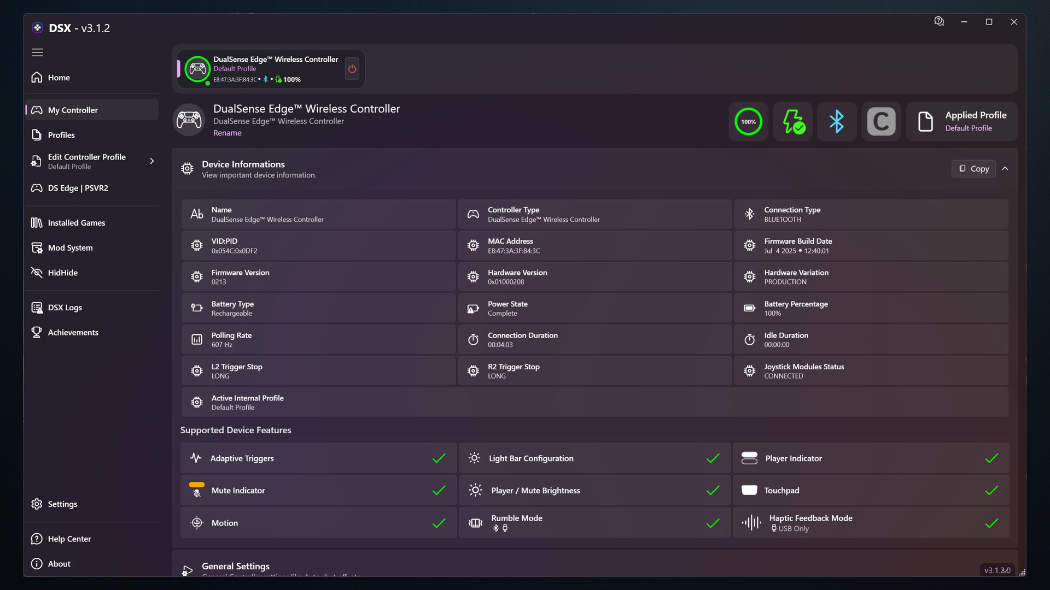The height and width of the screenshot is (590, 1050).
Task: Click the 100% battery progress circle
Action: [749, 121]
